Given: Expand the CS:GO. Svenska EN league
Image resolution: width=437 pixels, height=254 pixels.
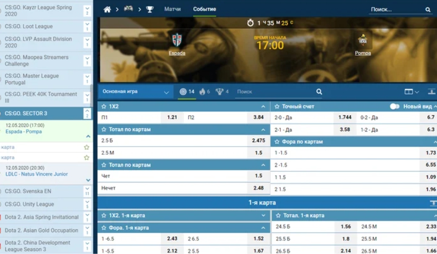Looking at the screenshot, I should [x=88, y=191].
